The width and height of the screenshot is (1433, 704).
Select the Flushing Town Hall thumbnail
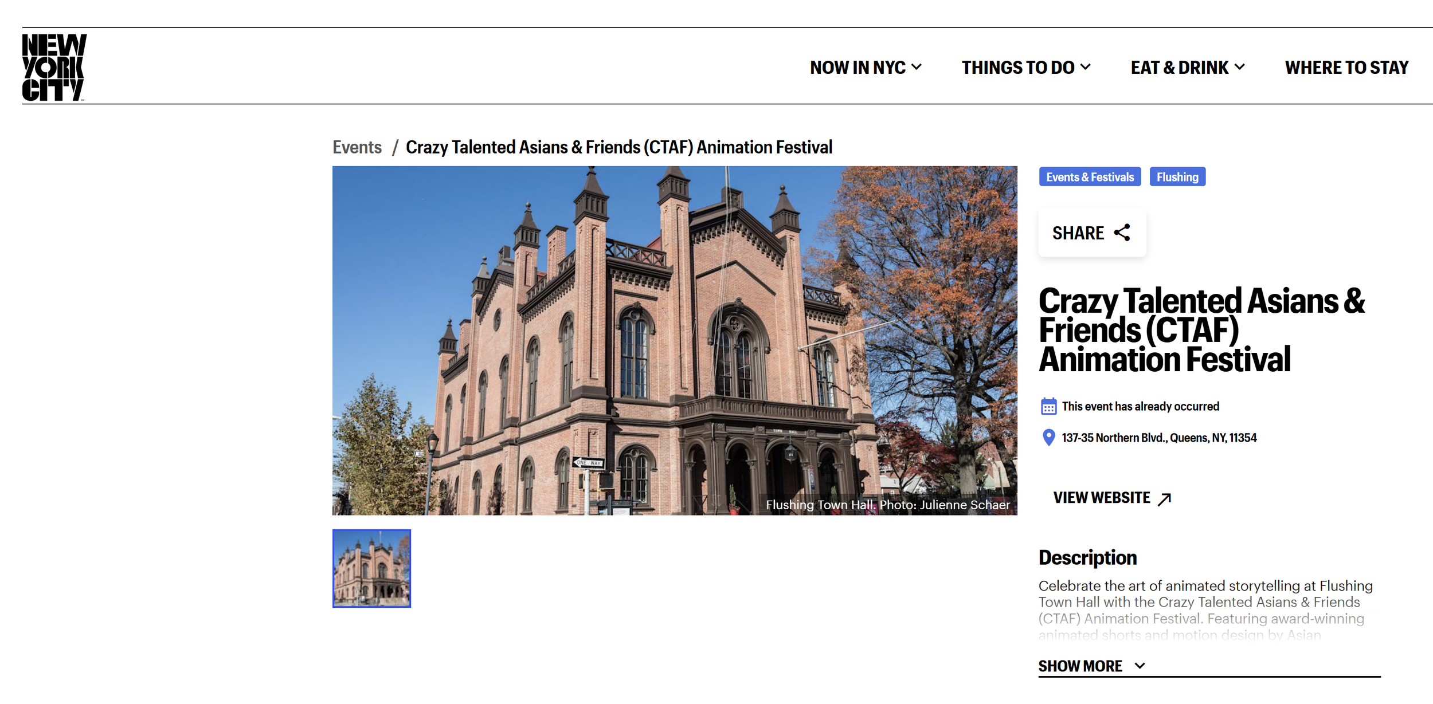(371, 568)
